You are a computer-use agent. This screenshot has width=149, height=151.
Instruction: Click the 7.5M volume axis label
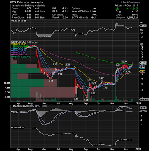8,88
